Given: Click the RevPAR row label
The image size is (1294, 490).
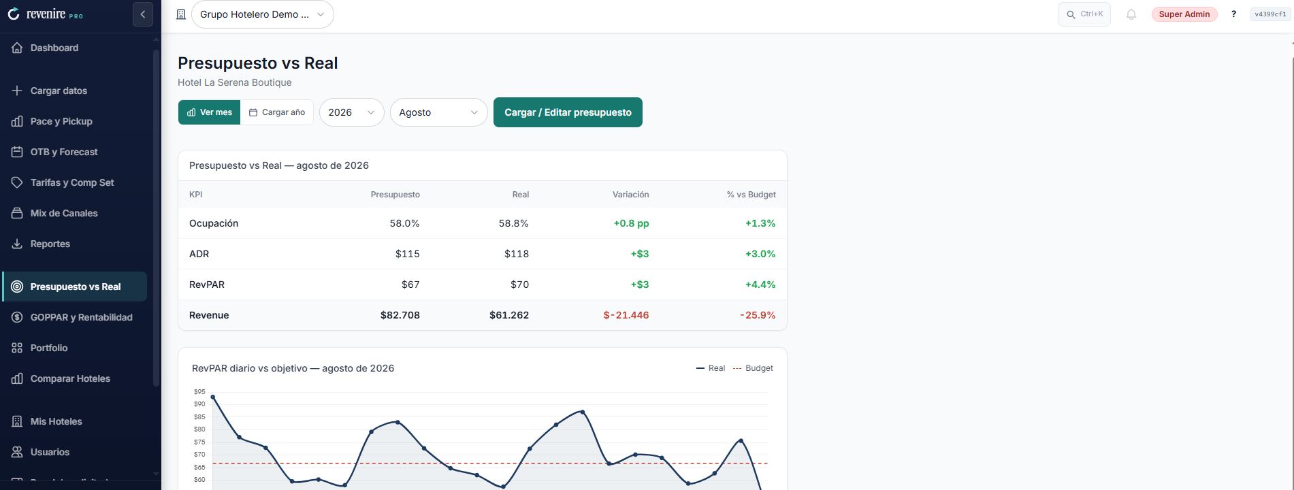Looking at the screenshot, I should (207, 284).
